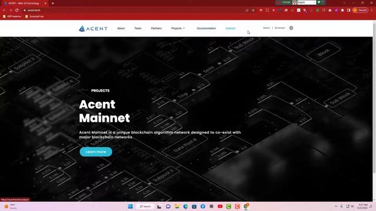Click the browser forward arrow
The height and width of the screenshot is (211, 376).
[11, 11]
